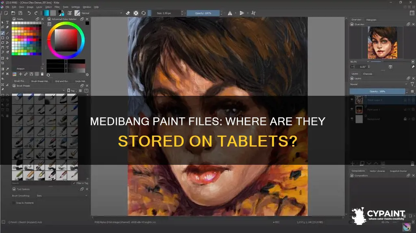Switch to the Channels tab
Viewport: 416px width, 233px height.
coord(367,74)
